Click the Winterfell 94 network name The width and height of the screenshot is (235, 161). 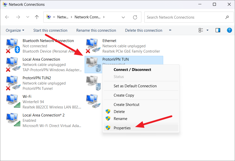pos(33,102)
